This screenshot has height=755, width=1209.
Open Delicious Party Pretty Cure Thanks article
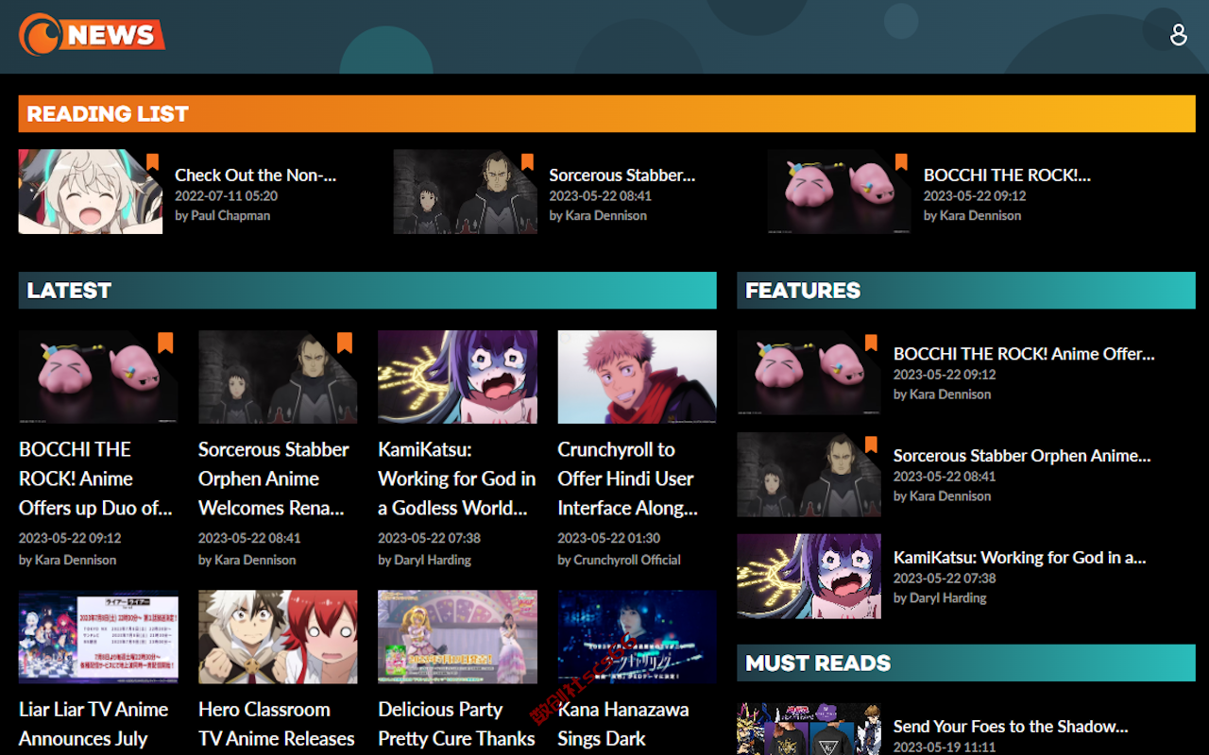457,724
